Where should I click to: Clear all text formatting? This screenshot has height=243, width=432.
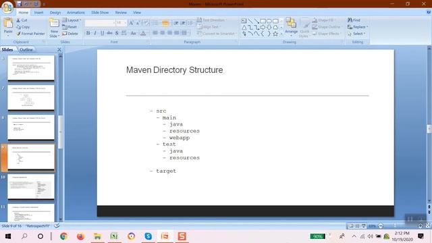pyautogui.click(x=146, y=23)
